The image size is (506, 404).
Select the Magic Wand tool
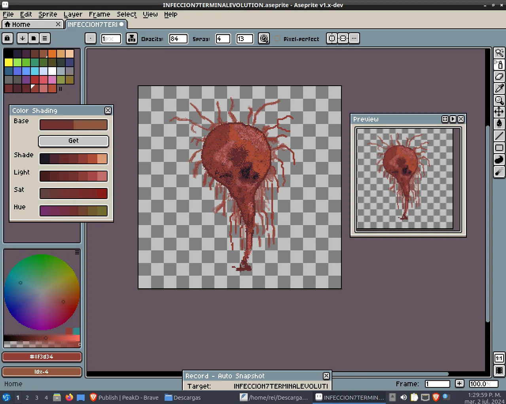(499, 53)
